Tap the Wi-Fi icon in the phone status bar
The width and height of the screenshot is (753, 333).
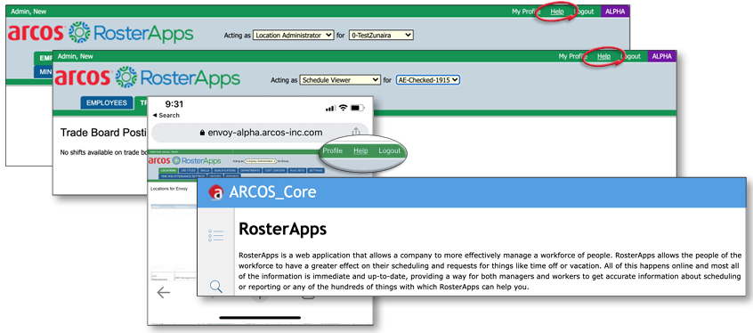(343, 108)
